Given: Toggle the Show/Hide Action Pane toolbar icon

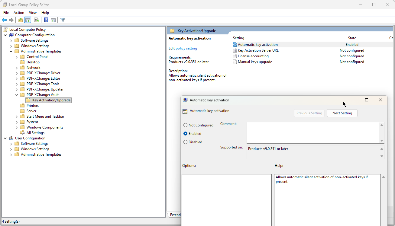Looking at the screenshot, I should click(x=53, y=20).
